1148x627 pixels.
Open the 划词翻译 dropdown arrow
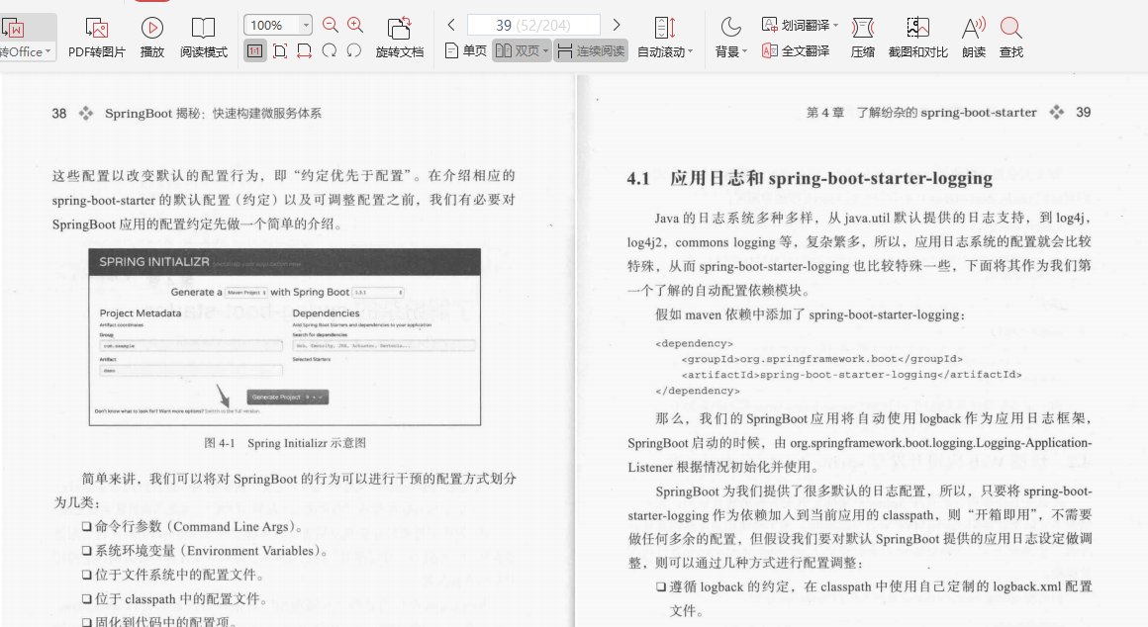(x=835, y=26)
